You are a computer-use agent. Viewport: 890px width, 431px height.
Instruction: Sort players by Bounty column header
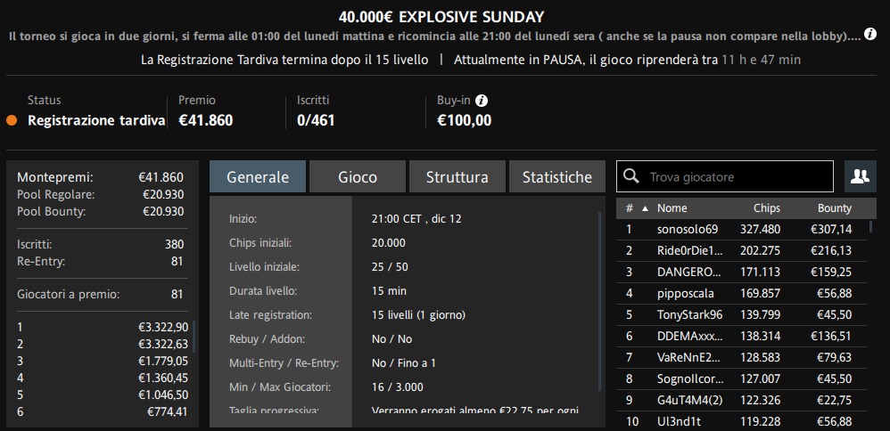coord(835,208)
